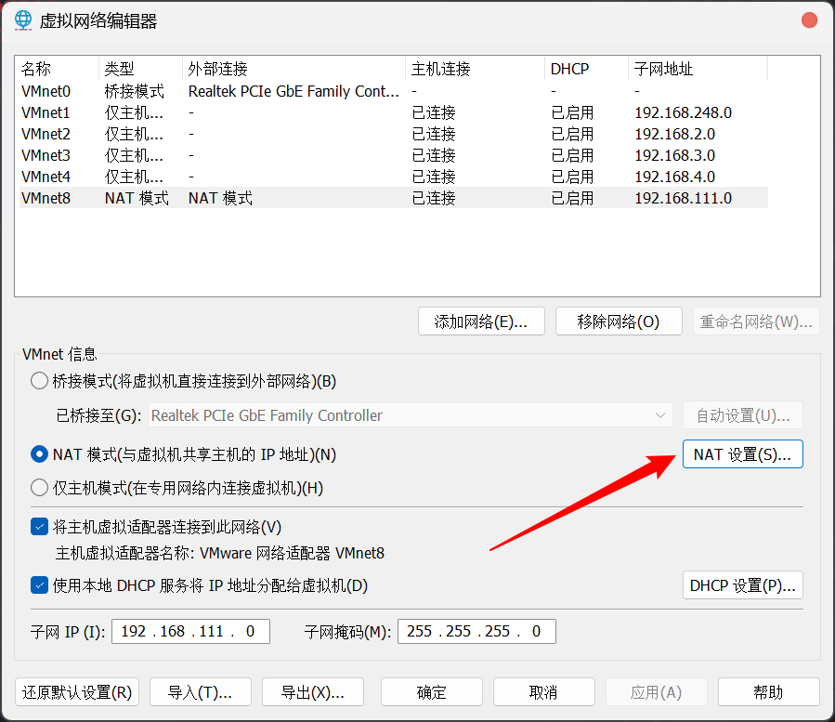Select the VMnet4 row
Image resolution: width=835 pixels, height=722 pixels.
394,177
